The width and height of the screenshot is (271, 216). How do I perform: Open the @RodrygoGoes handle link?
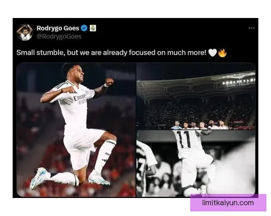59,36
